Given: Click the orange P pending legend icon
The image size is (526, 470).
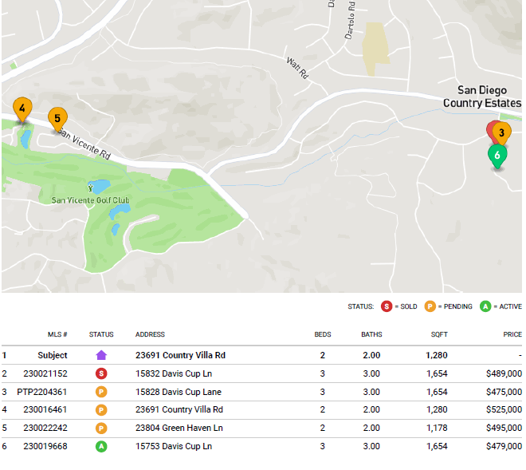Looking at the screenshot, I should (x=430, y=306).
